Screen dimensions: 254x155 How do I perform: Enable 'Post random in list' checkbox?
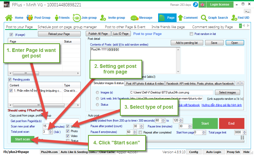[x=191, y=34]
